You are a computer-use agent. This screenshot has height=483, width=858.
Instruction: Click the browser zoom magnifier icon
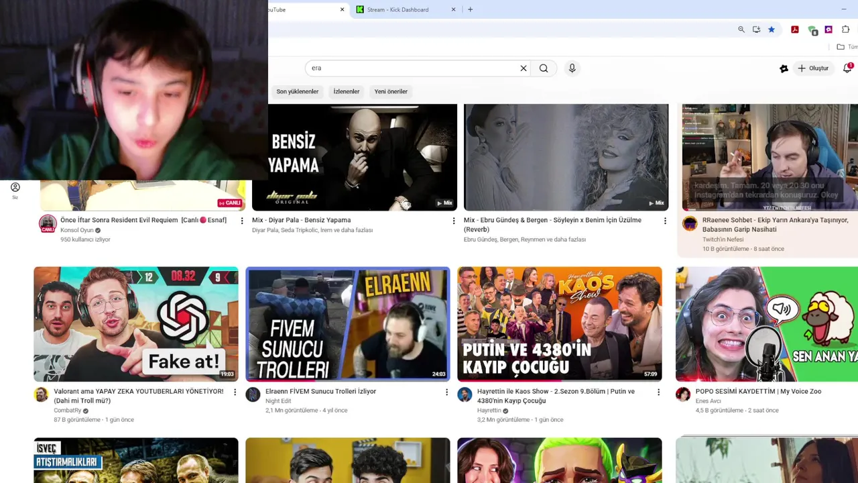coord(741,30)
